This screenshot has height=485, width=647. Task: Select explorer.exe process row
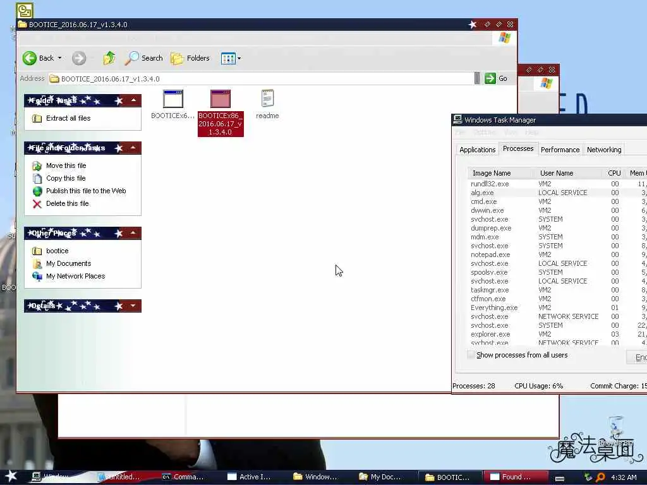click(557, 334)
